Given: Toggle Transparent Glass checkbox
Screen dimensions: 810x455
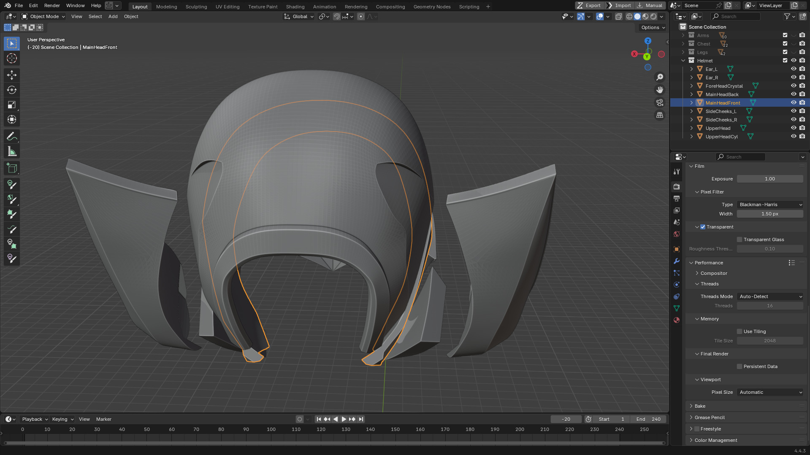Looking at the screenshot, I should 740,240.
